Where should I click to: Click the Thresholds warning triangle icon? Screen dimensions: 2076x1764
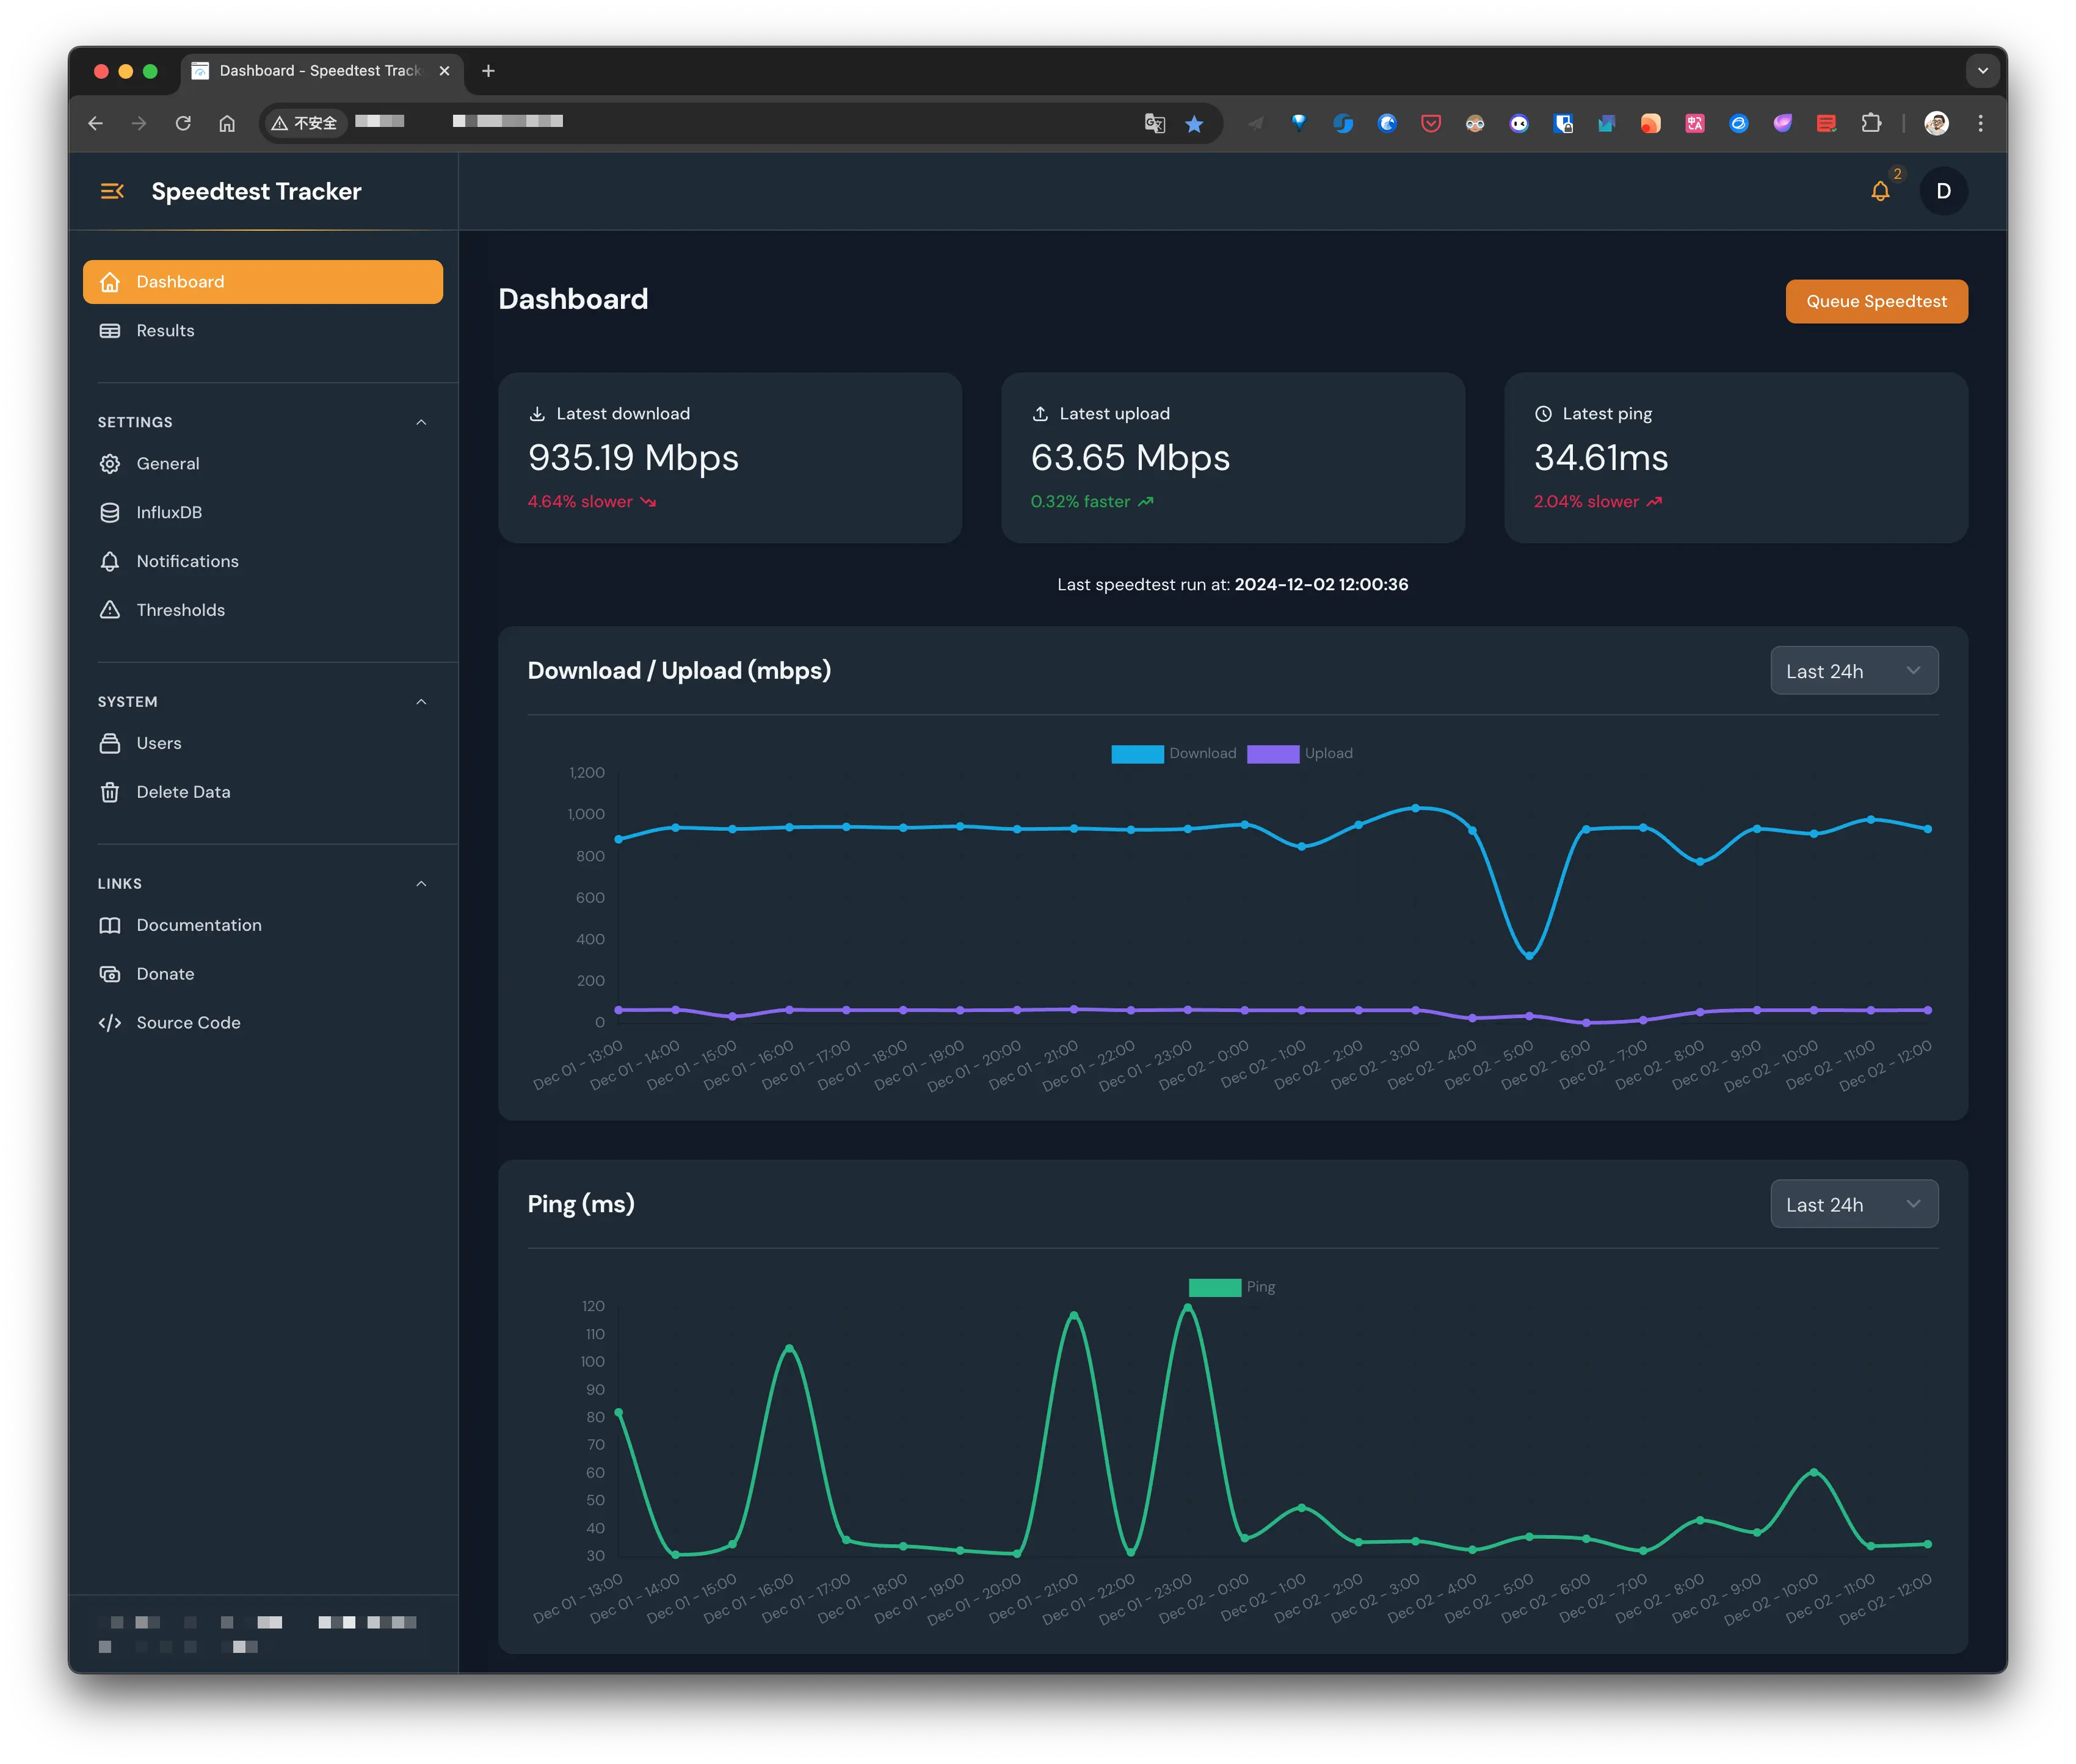(x=110, y=610)
